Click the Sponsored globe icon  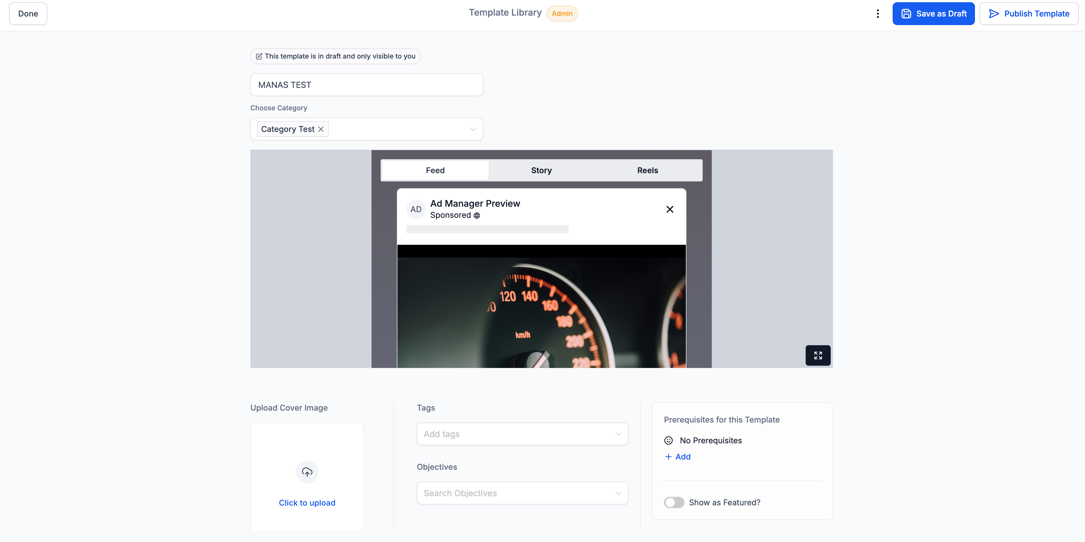click(477, 216)
